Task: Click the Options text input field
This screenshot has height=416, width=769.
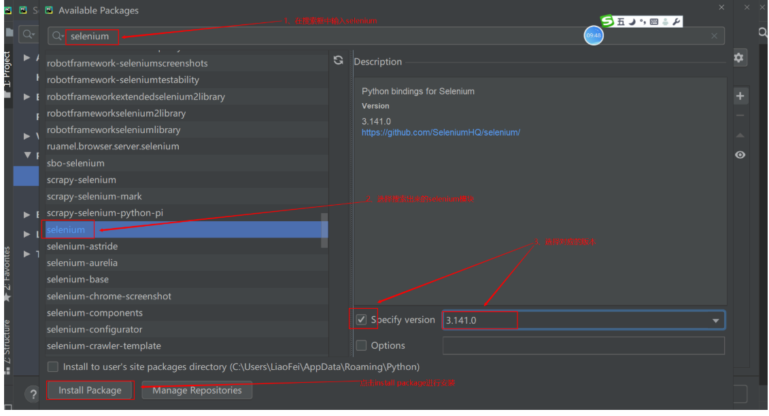Action: [583, 345]
